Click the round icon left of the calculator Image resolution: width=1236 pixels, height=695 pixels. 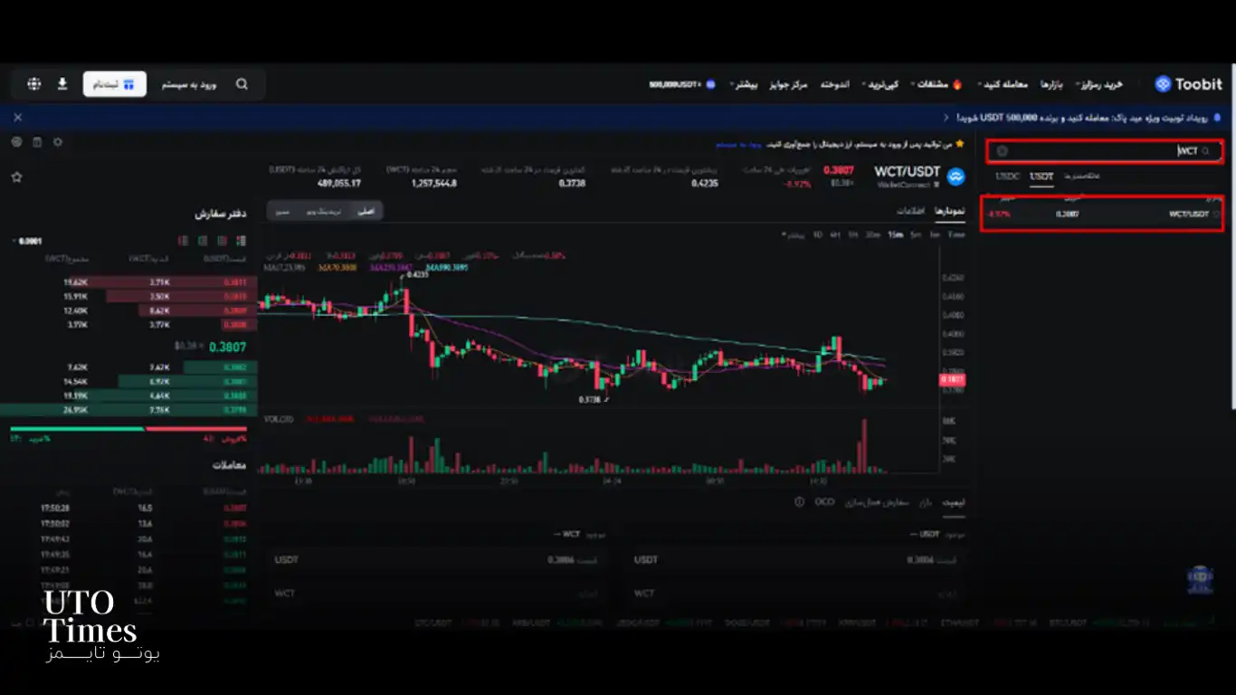(x=16, y=142)
